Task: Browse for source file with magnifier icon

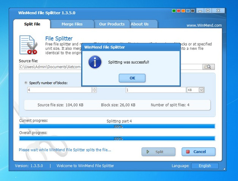Action: coord(208,67)
